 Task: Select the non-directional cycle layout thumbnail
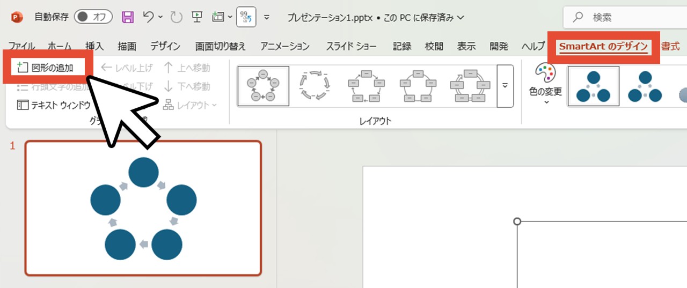(x=419, y=86)
